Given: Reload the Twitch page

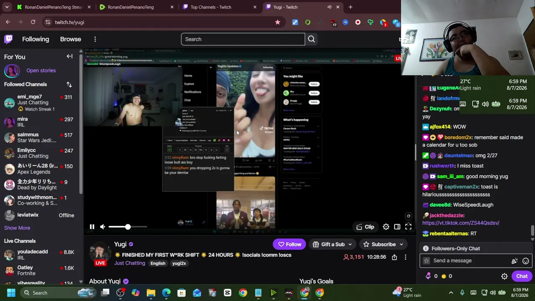Looking at the screenshot, I should pyautogui.click(x=33, y=22).
